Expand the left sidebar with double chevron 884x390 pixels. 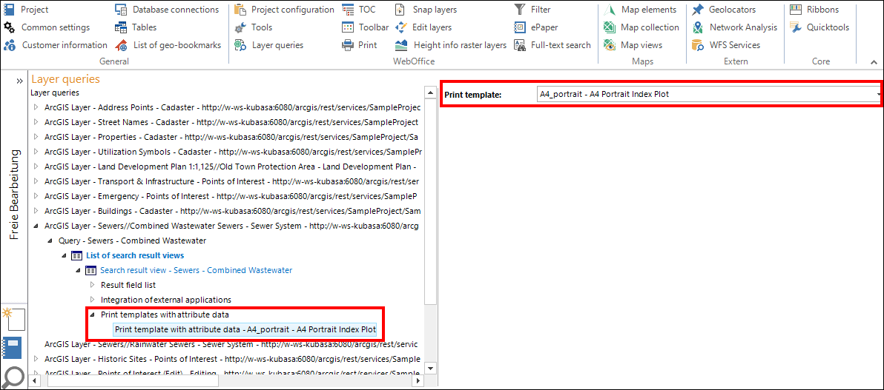coord(19,81)
